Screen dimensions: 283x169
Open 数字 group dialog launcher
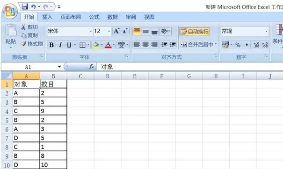(266, 56)
